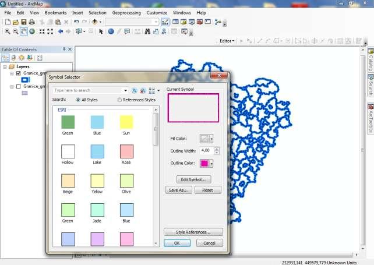The height and width of the screenshot is (265, 374).
Task: Collapse the Layers group in table of contents
Action: [5, 67]
